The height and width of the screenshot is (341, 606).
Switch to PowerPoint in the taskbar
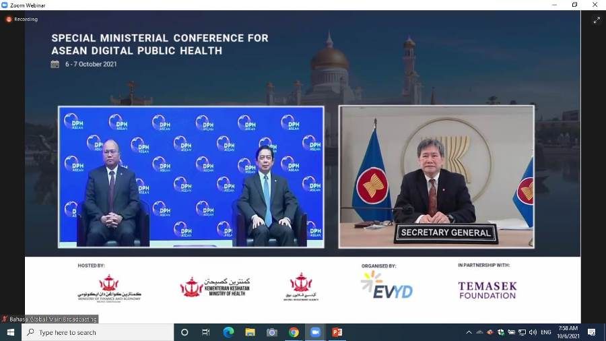point(337,332)
